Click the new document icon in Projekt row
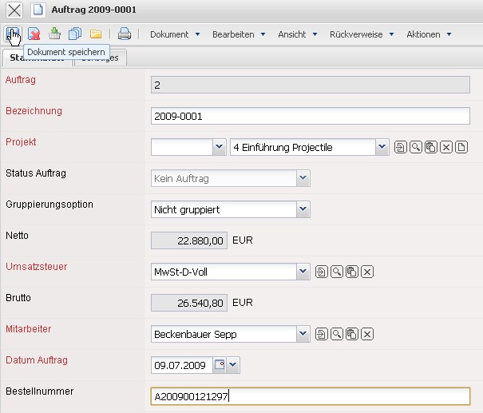 tap(461, 148)
